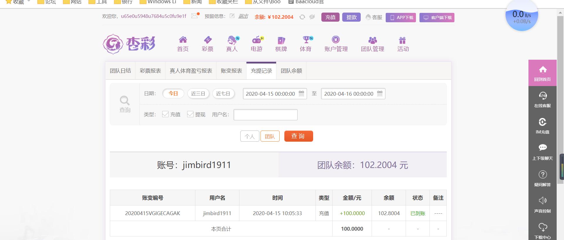Click the 用户名 username input field
The width and height of the screenshot is (564, 240).
click(266, 115)
